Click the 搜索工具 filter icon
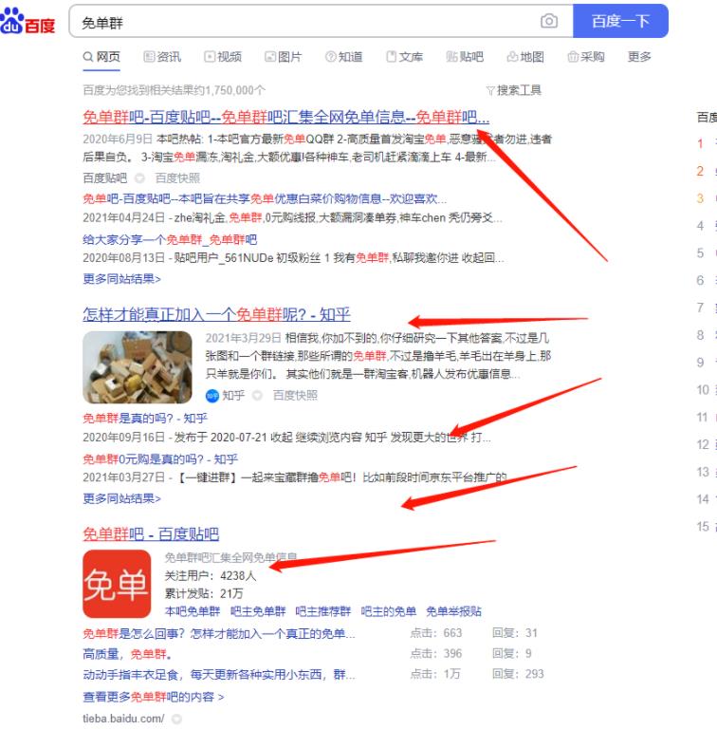The height and width of the screenshot is (729, 717). click(x=490, y=90)
